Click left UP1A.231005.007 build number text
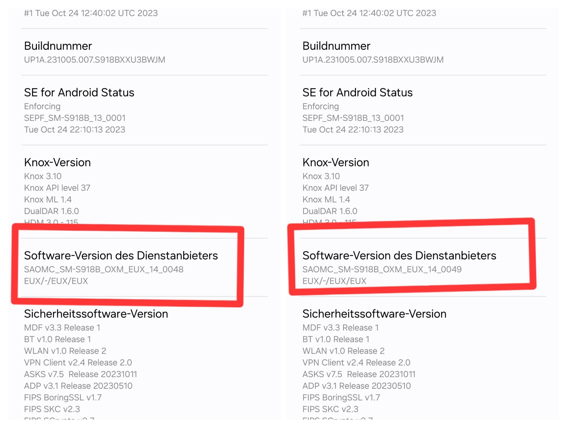The image size is (566, 426). (95, 60)
